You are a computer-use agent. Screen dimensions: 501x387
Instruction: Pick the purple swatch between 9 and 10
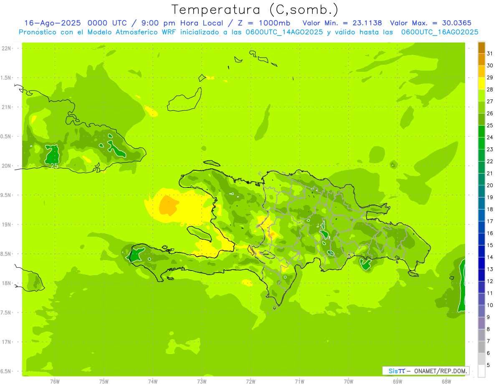481,311
